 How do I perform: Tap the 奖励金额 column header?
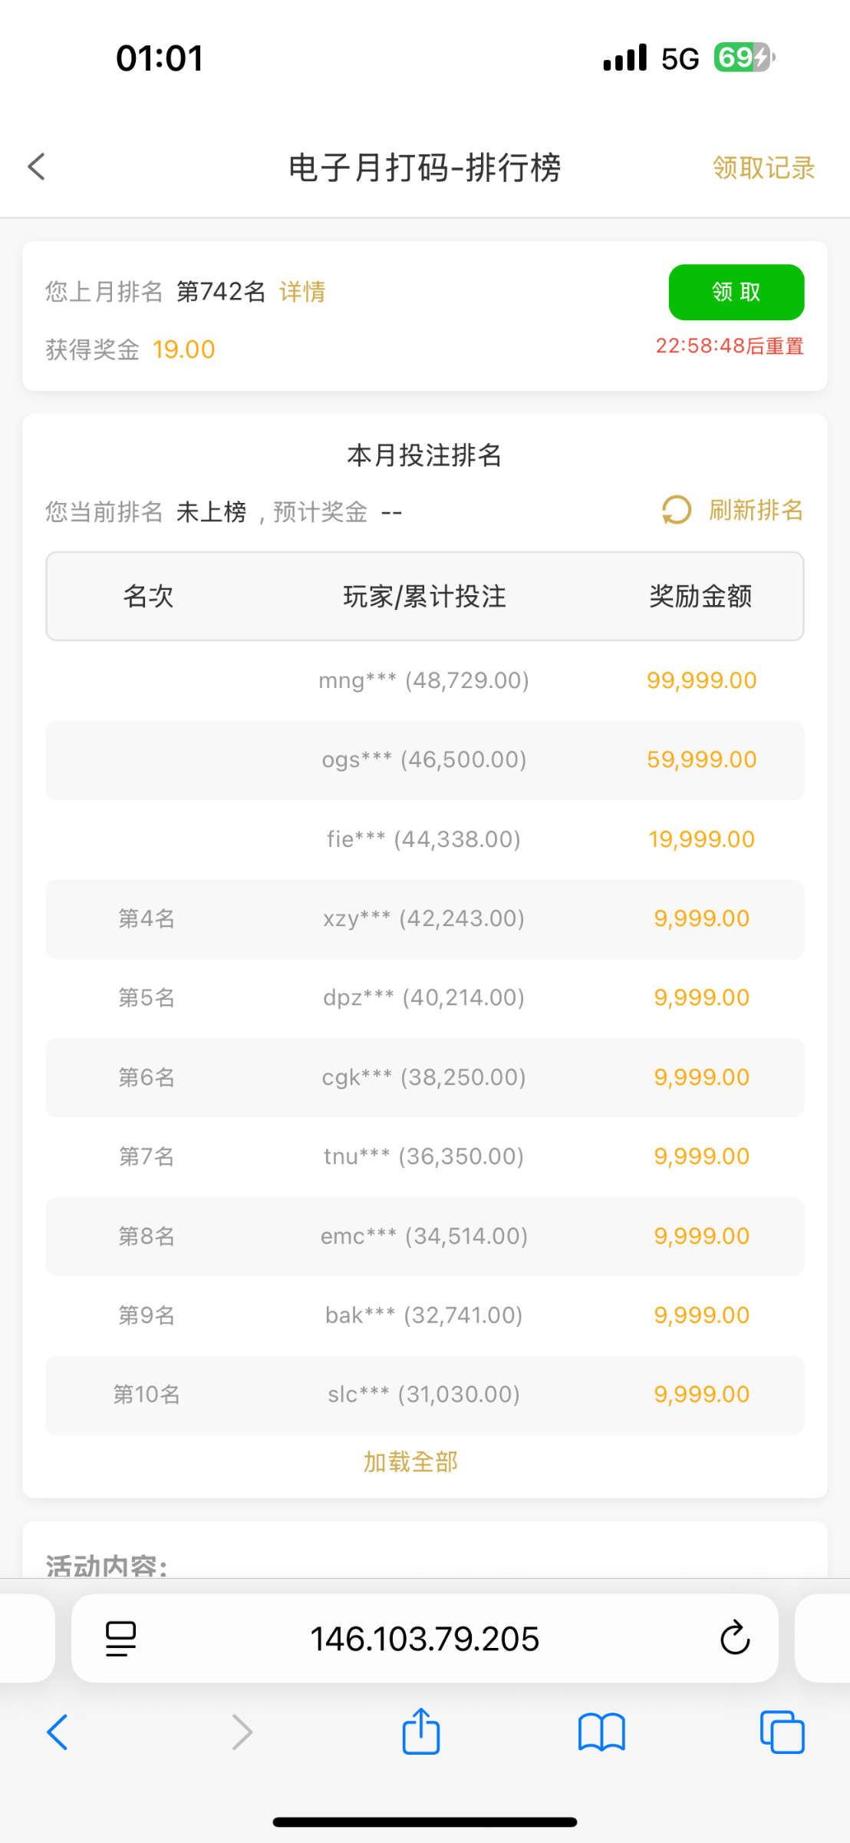[700, 596]
